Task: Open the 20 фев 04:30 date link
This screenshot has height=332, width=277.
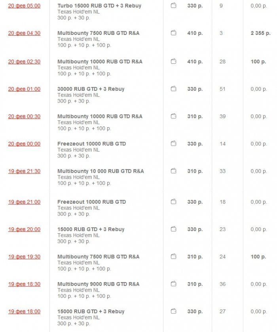Action: 24,33
